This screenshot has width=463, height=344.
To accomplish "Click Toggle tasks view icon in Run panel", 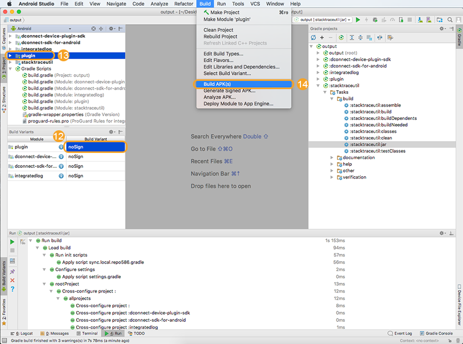I will coord(23,242).
